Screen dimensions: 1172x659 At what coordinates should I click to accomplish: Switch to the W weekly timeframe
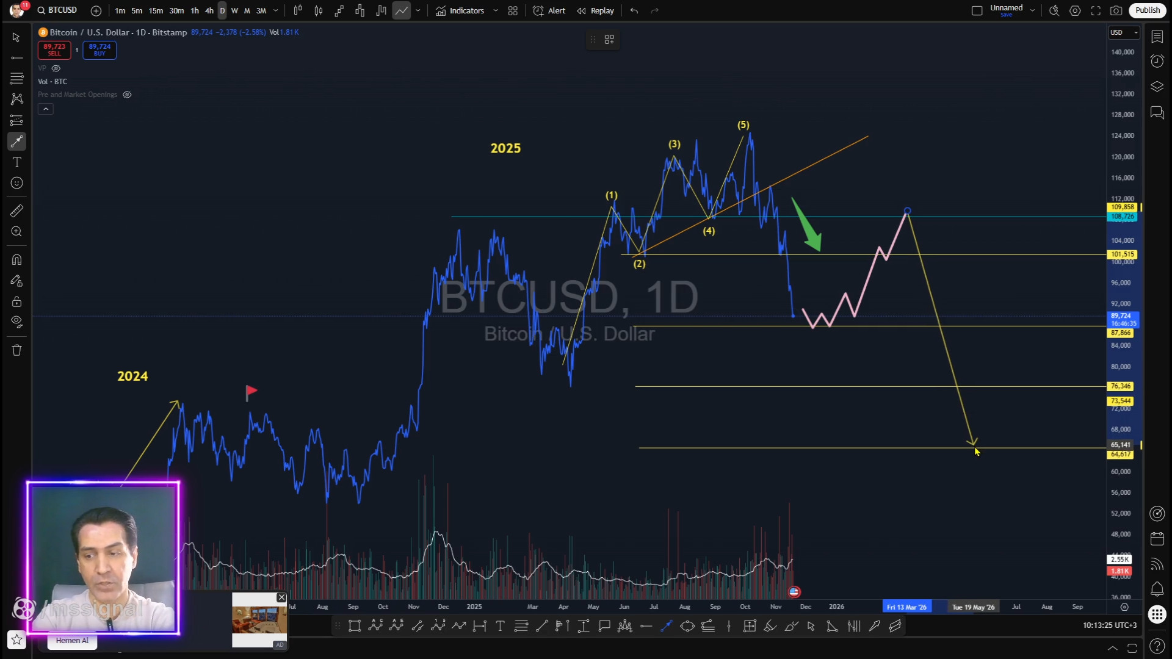point(234,10)
